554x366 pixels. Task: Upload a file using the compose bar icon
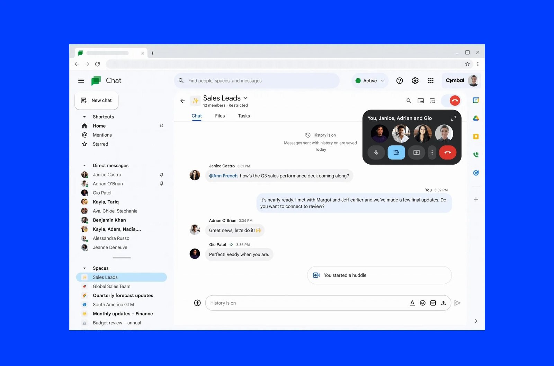[444, 303]
